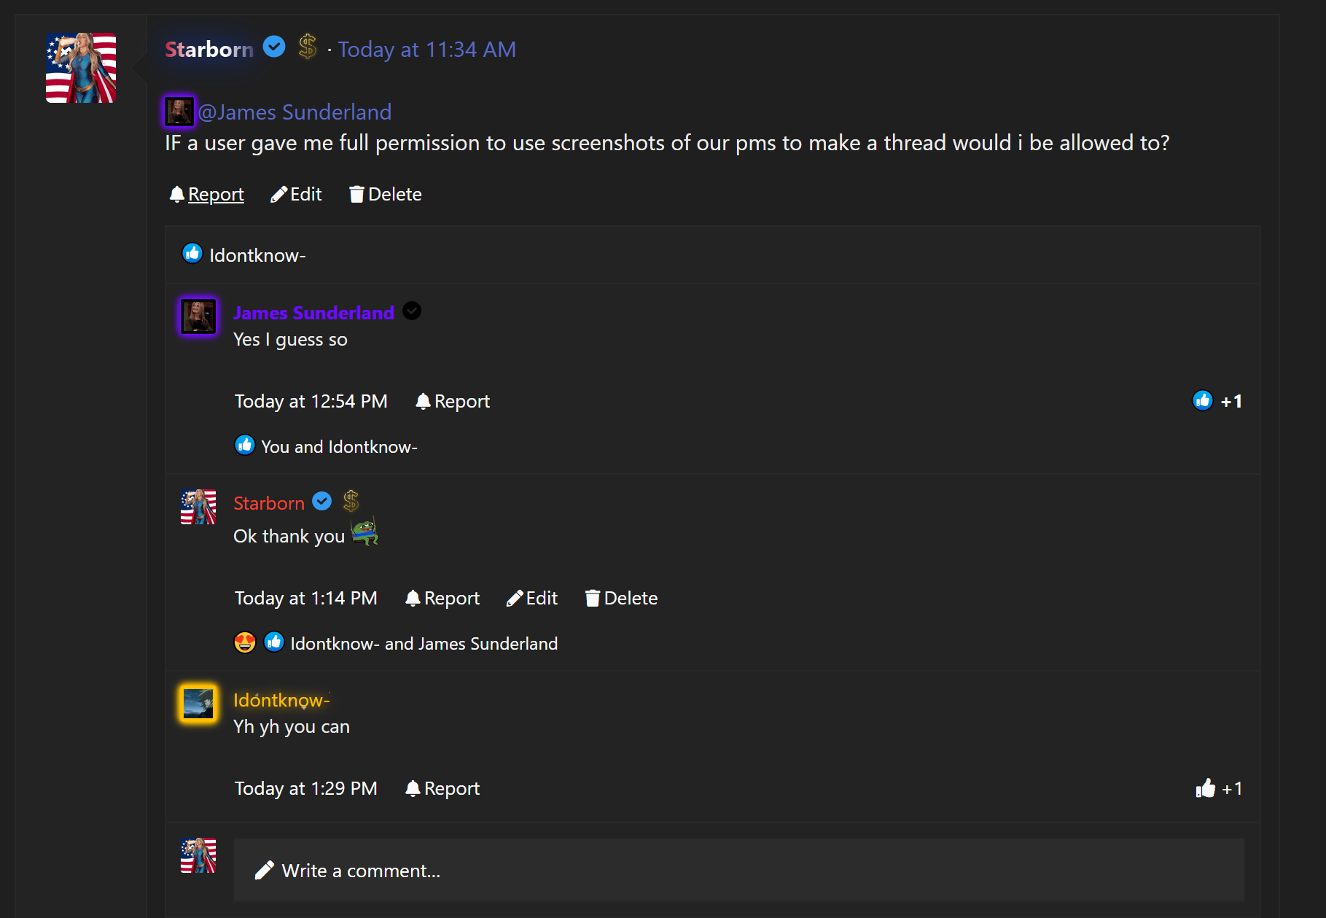This screenshot has height=918, width=1326.
Task: Open Idontknow-'s yellow-bordered avatar
Action: pyautogui.click(x=198, y=704)
